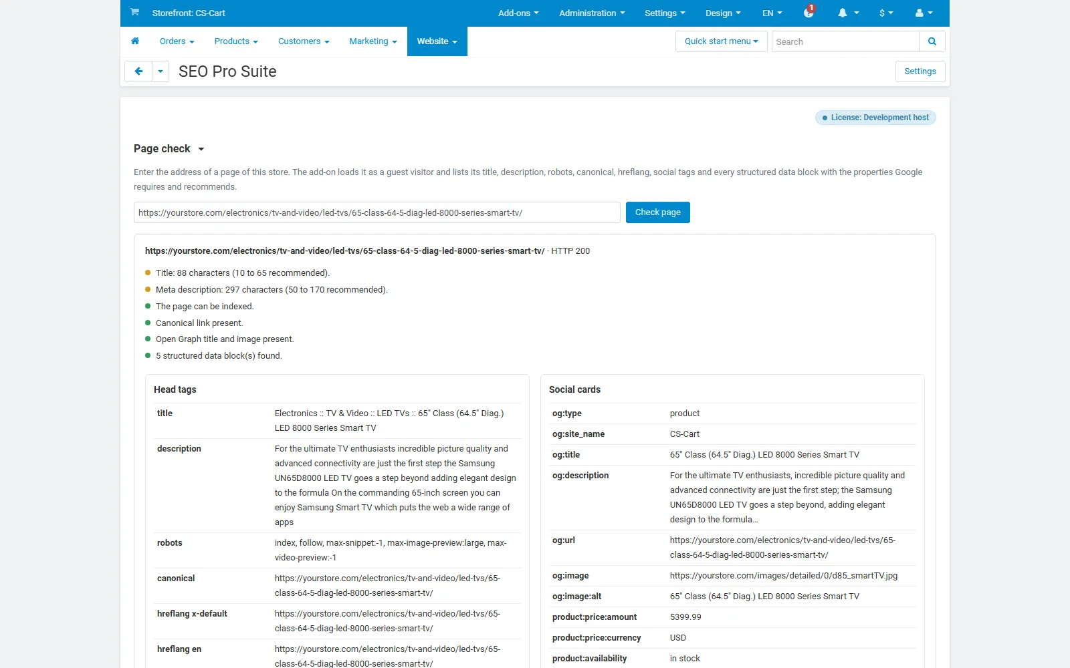Click the robots row value
This screenshot has height=668, width=1070.
pos(391,550)
